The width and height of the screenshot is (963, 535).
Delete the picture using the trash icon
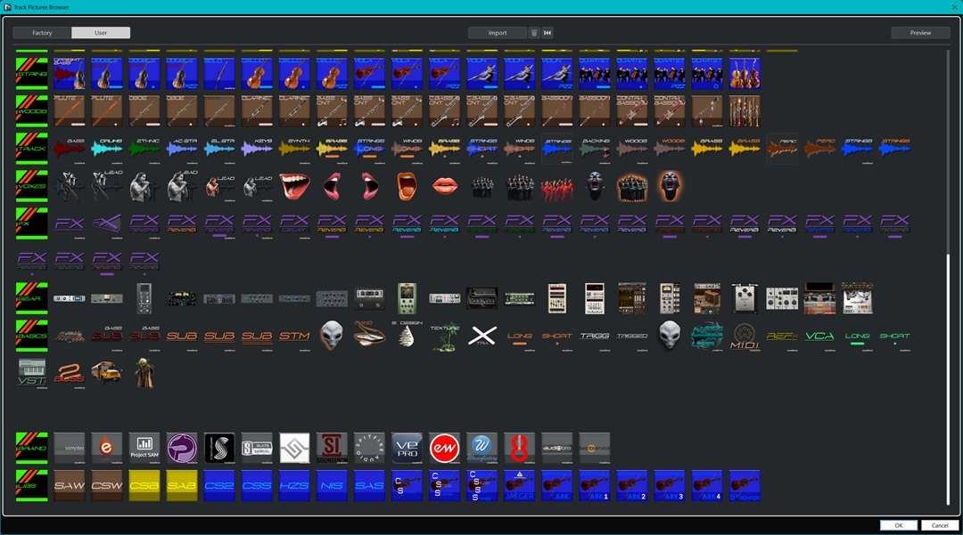[x=534, y=33]
